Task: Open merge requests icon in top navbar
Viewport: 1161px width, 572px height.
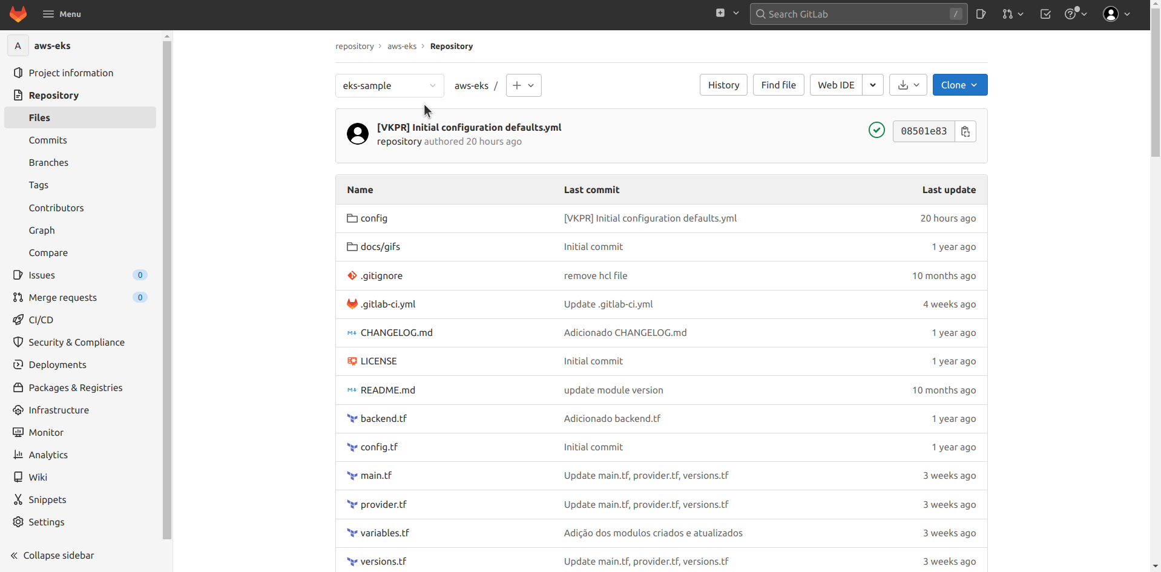Action: point(1012,14)
